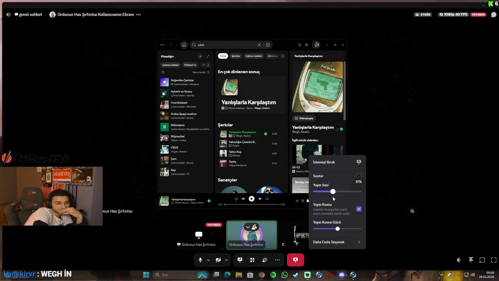Select Şarkılar search filter tab
499x281 pixels.
point(236,56)
